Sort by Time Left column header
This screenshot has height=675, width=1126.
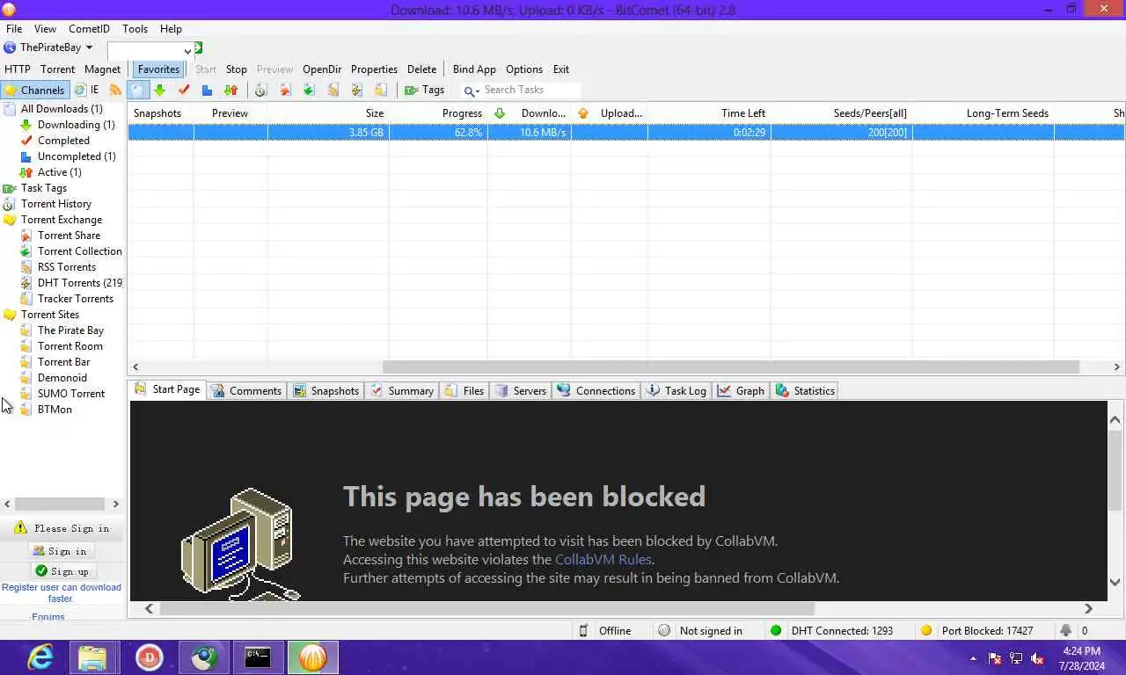click(x=709, y=113)
